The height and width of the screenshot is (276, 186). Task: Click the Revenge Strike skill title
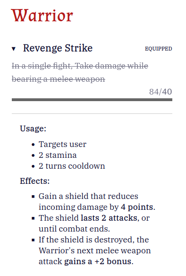(x=58, y=48)
